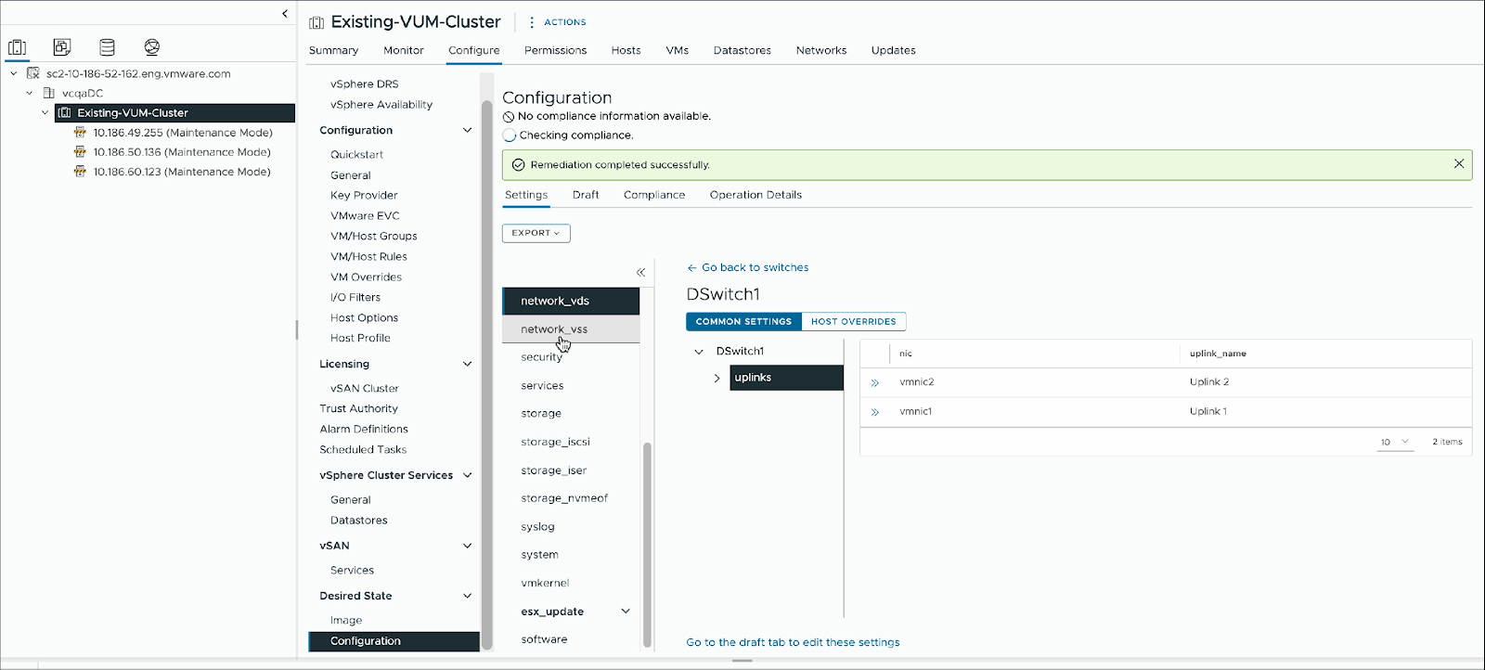The image size is (1485, 670).
Task: Open the ACTIONS menu for the cluster
Action: (558, 22)
